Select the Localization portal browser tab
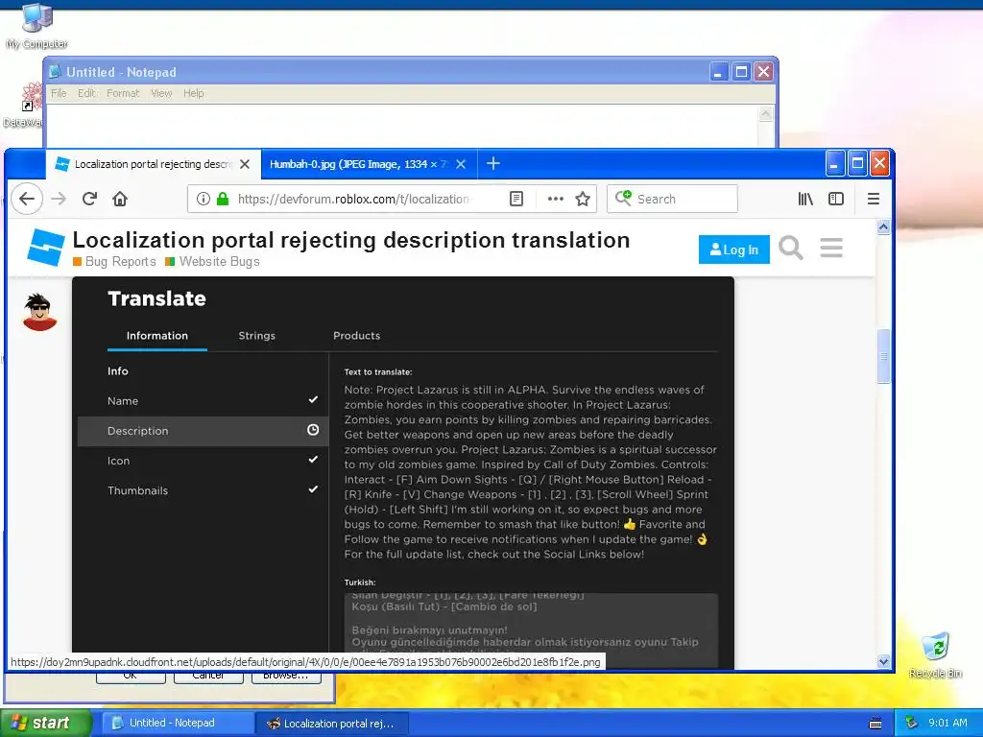Screen dimensions: 983x737 click(153, 164)
